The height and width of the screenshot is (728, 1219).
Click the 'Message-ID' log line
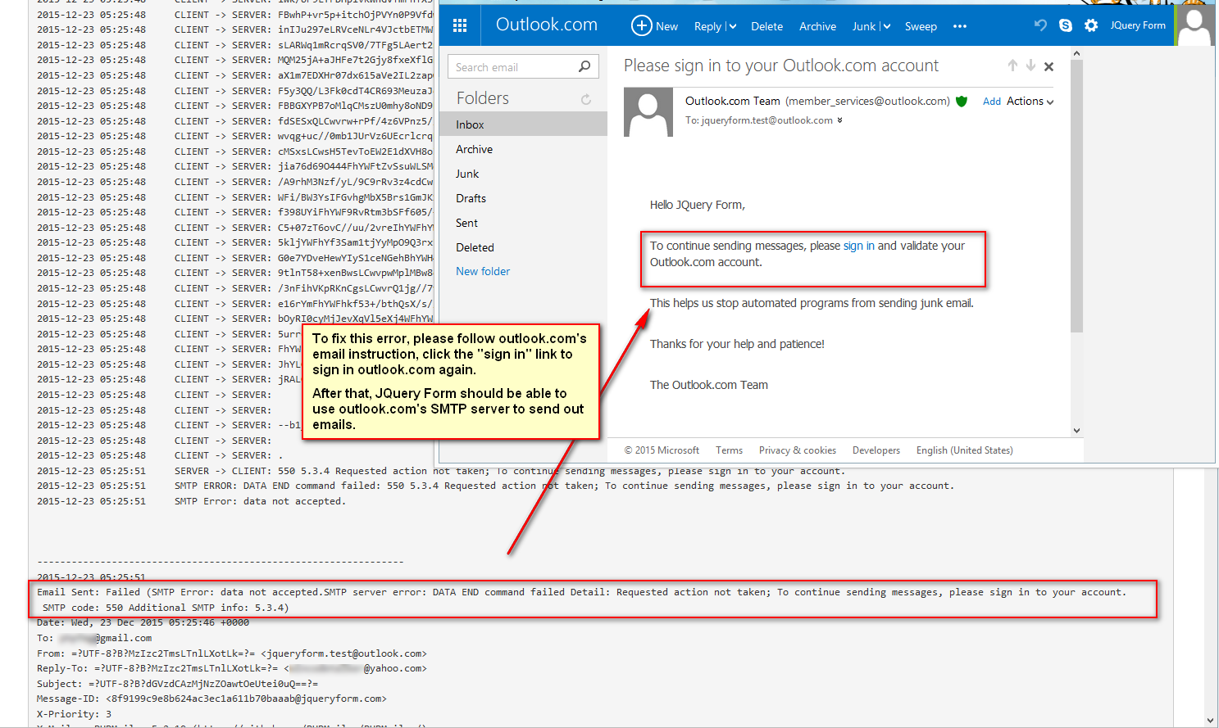pyautogui.click(x=212, y=699)
